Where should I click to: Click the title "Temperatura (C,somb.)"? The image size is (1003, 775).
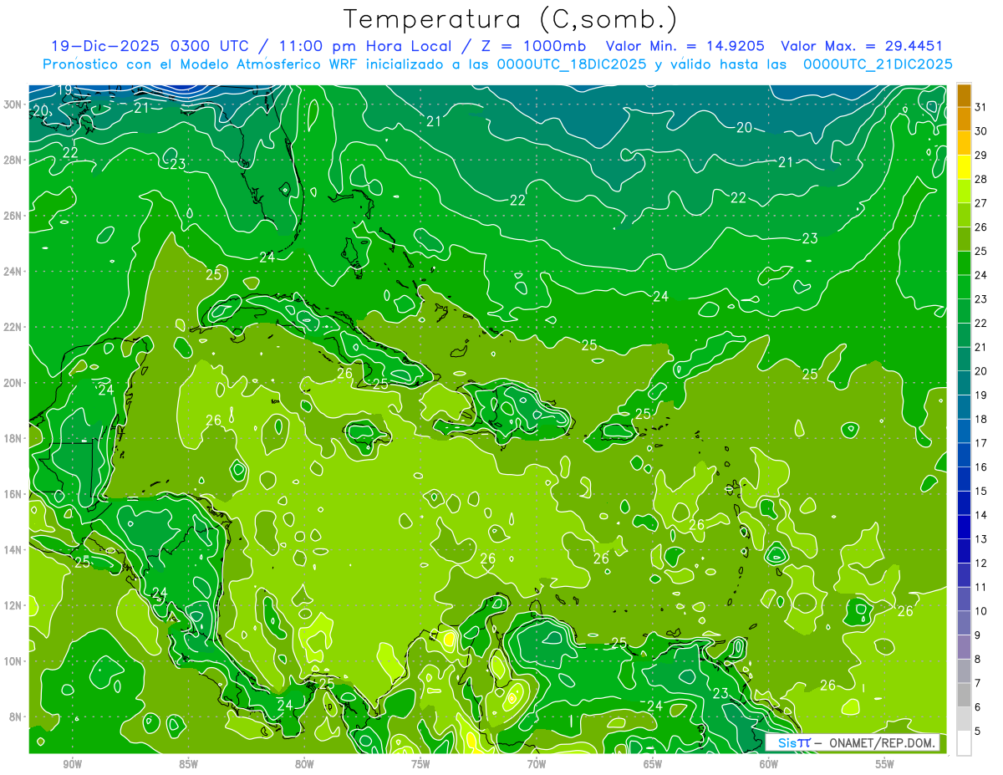[x=511, y=19]
